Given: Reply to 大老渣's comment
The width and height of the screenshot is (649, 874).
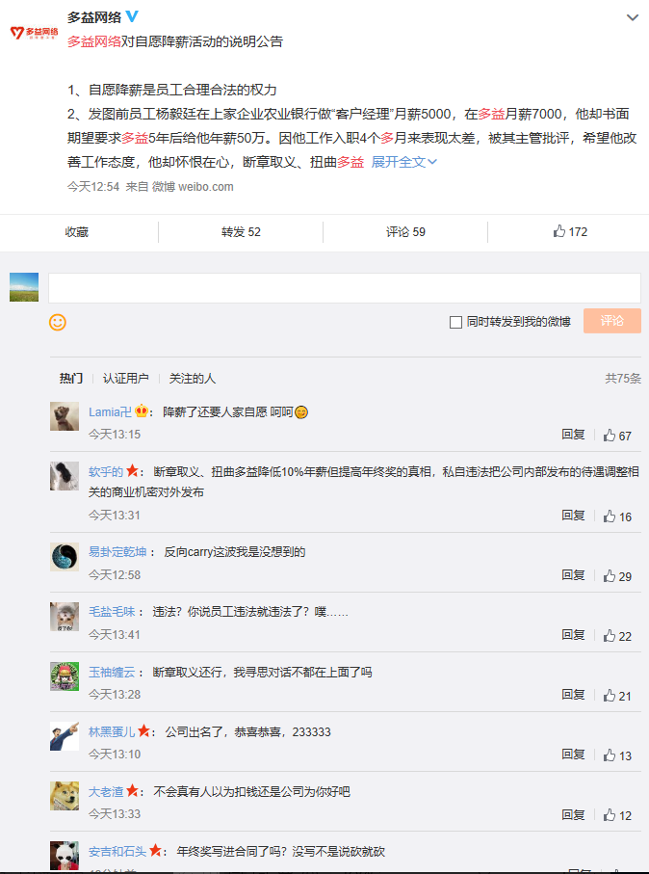Looking at the screenshot, I should [573, 814].
